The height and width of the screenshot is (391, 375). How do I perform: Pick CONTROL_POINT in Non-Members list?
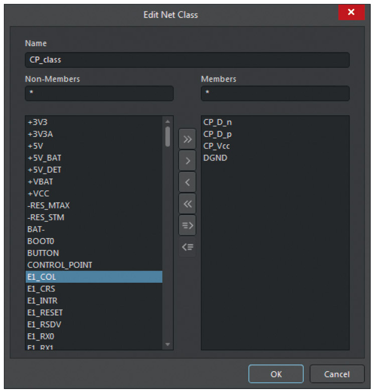[60, 265]
